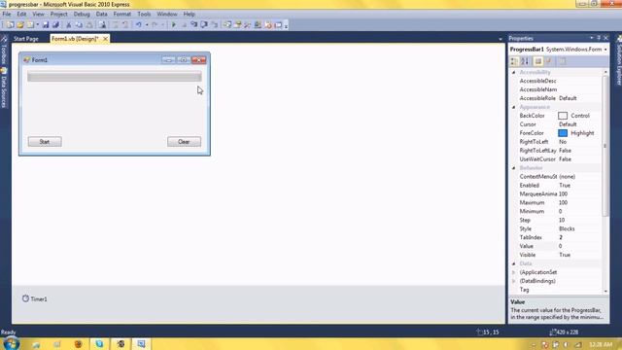Click the Paste toolbar icon
The height and width of the screenshot is (350, 622).
tap(89, 25)
